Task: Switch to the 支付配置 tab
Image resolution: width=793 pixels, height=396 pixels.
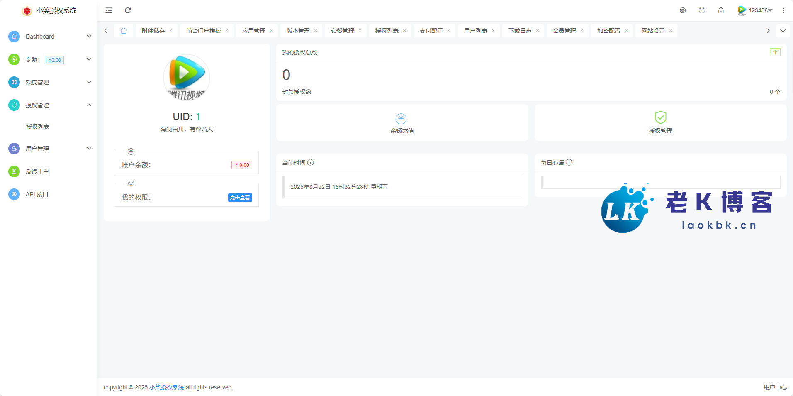Action: pyautogui.click(x=431, y=31)
